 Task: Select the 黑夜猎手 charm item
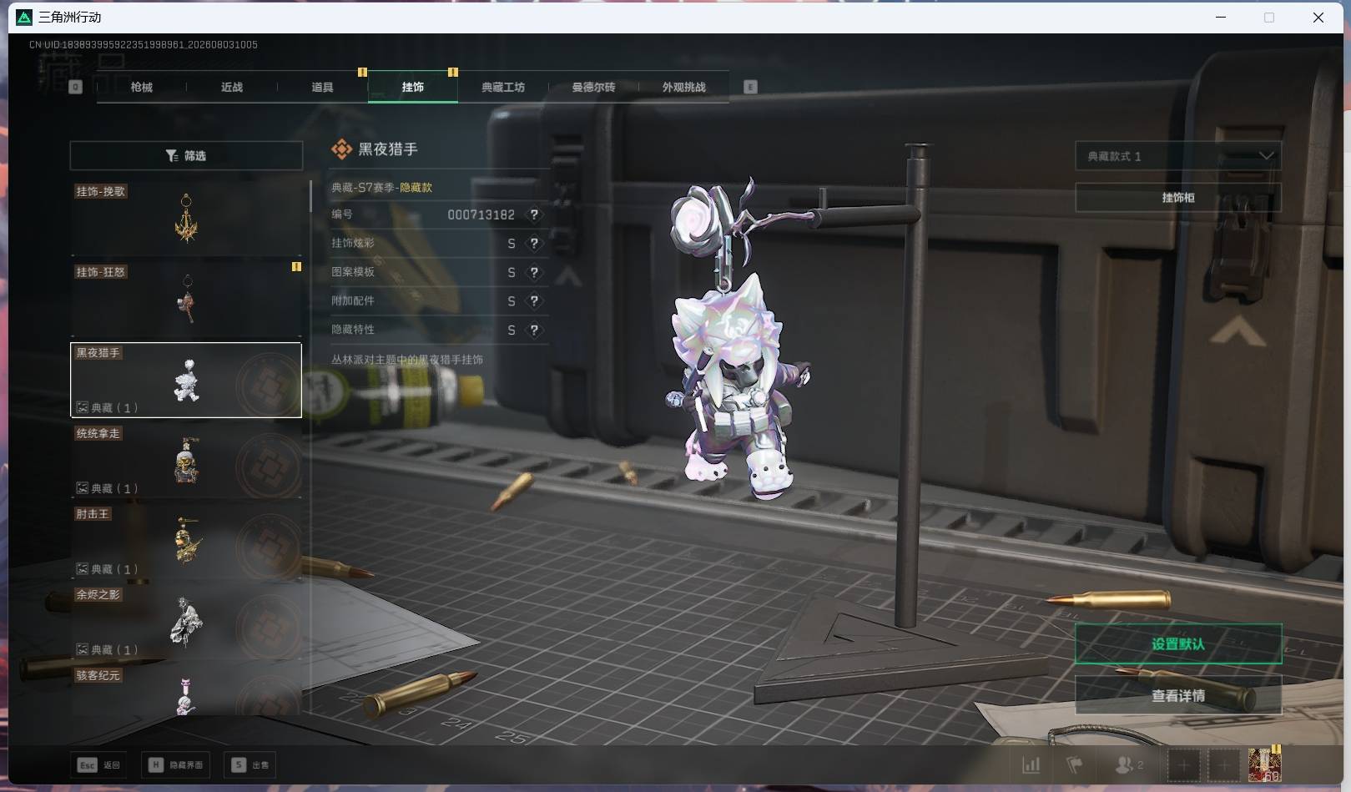pos(186,379)
